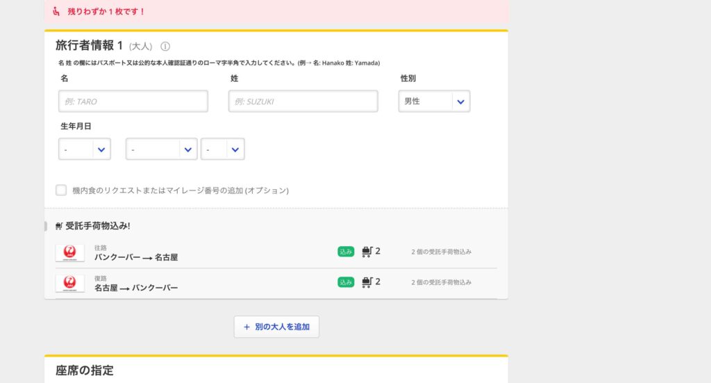Expand the first 生年月日 dropdown
Screen dimensions: 711x383
point(84,149)
